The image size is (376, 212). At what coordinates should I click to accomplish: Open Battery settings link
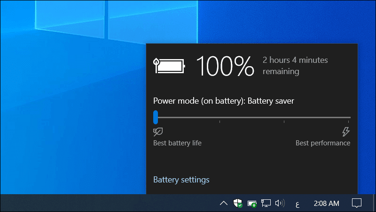(x=181, y=180)
